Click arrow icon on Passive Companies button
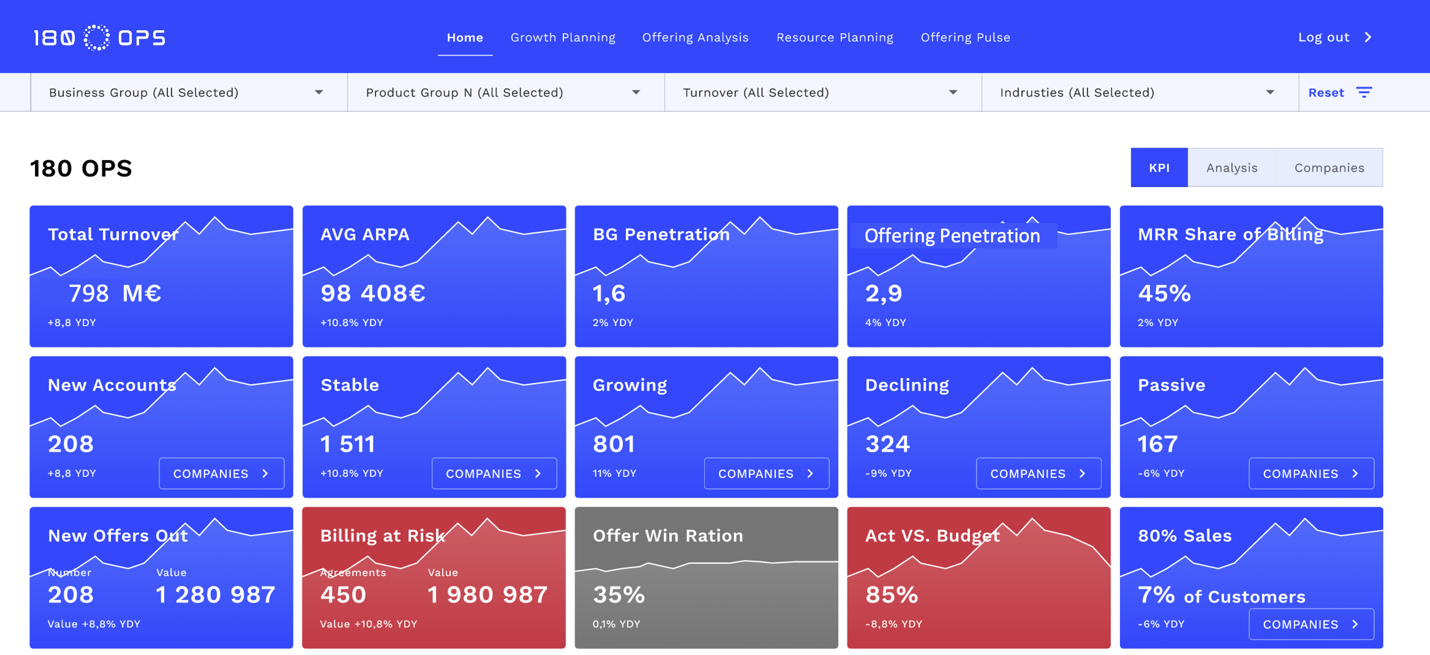The height and width of the screenshot is (655, 1430). 1355,474
